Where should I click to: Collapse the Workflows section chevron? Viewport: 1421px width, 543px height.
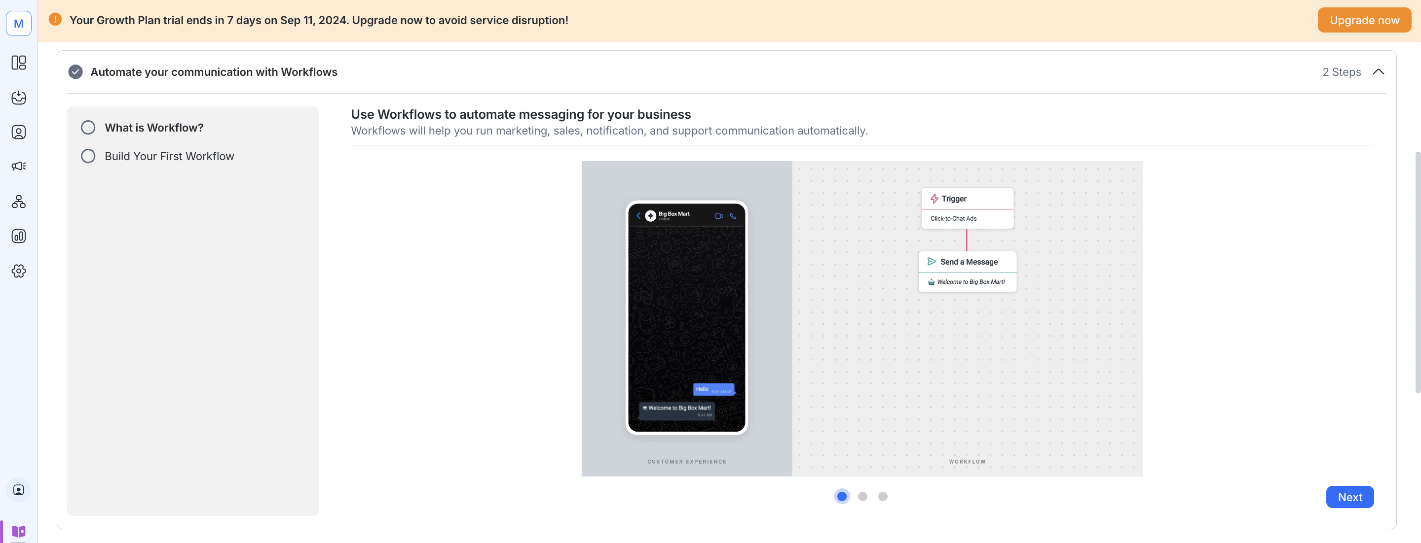coord(1378,72)
